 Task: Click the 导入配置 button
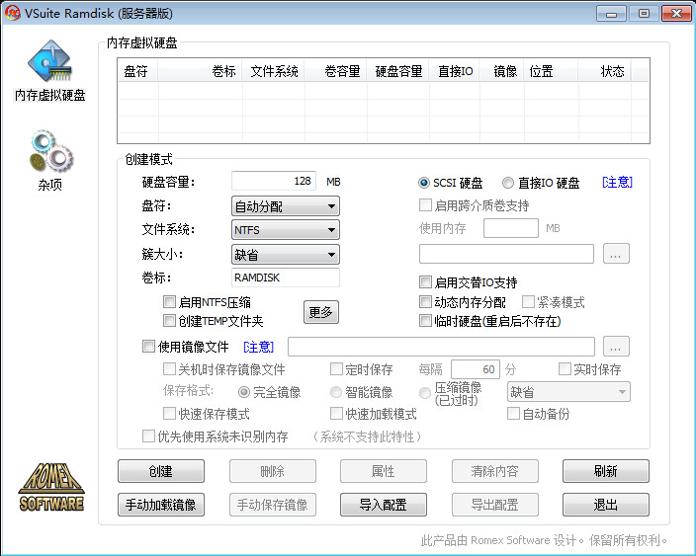click(x=383, y=505)
